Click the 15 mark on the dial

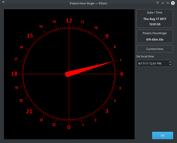click(30, 36)
